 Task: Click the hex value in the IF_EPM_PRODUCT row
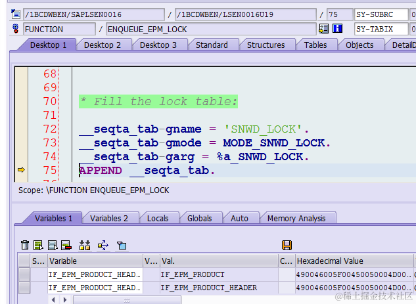(x=354, y=274)
